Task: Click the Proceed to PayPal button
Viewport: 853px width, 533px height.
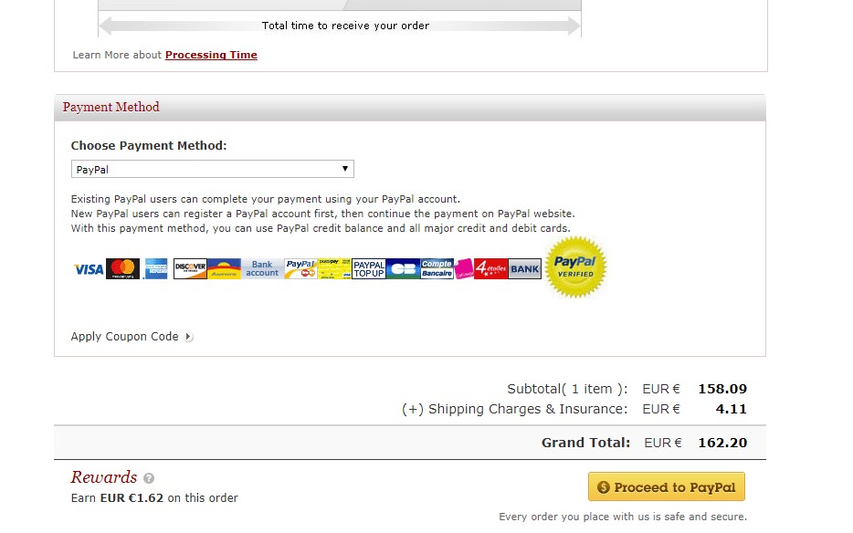Action: coord(667,486)
